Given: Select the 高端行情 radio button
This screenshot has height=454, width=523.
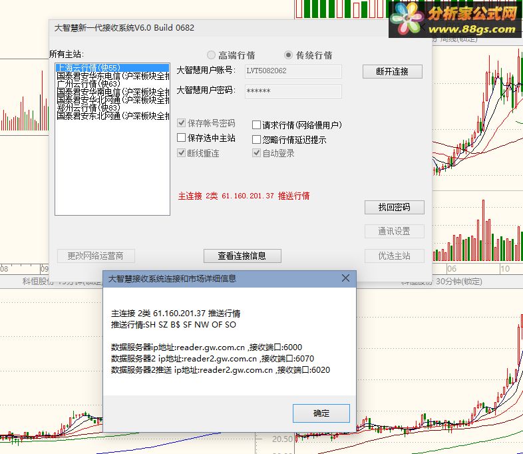Looking at the screenshot, I should (x=211, y=55).
